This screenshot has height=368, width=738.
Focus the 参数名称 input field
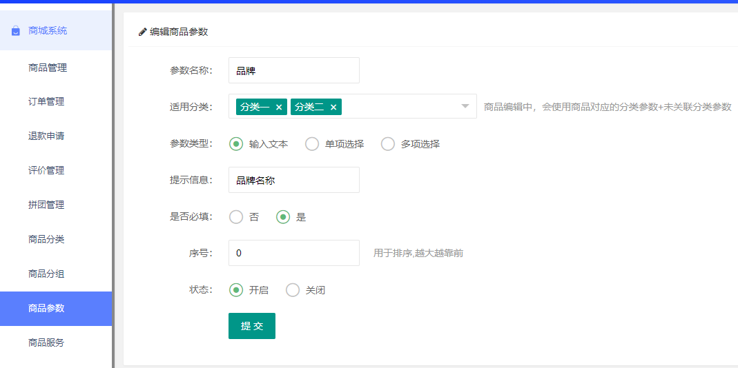294,70
